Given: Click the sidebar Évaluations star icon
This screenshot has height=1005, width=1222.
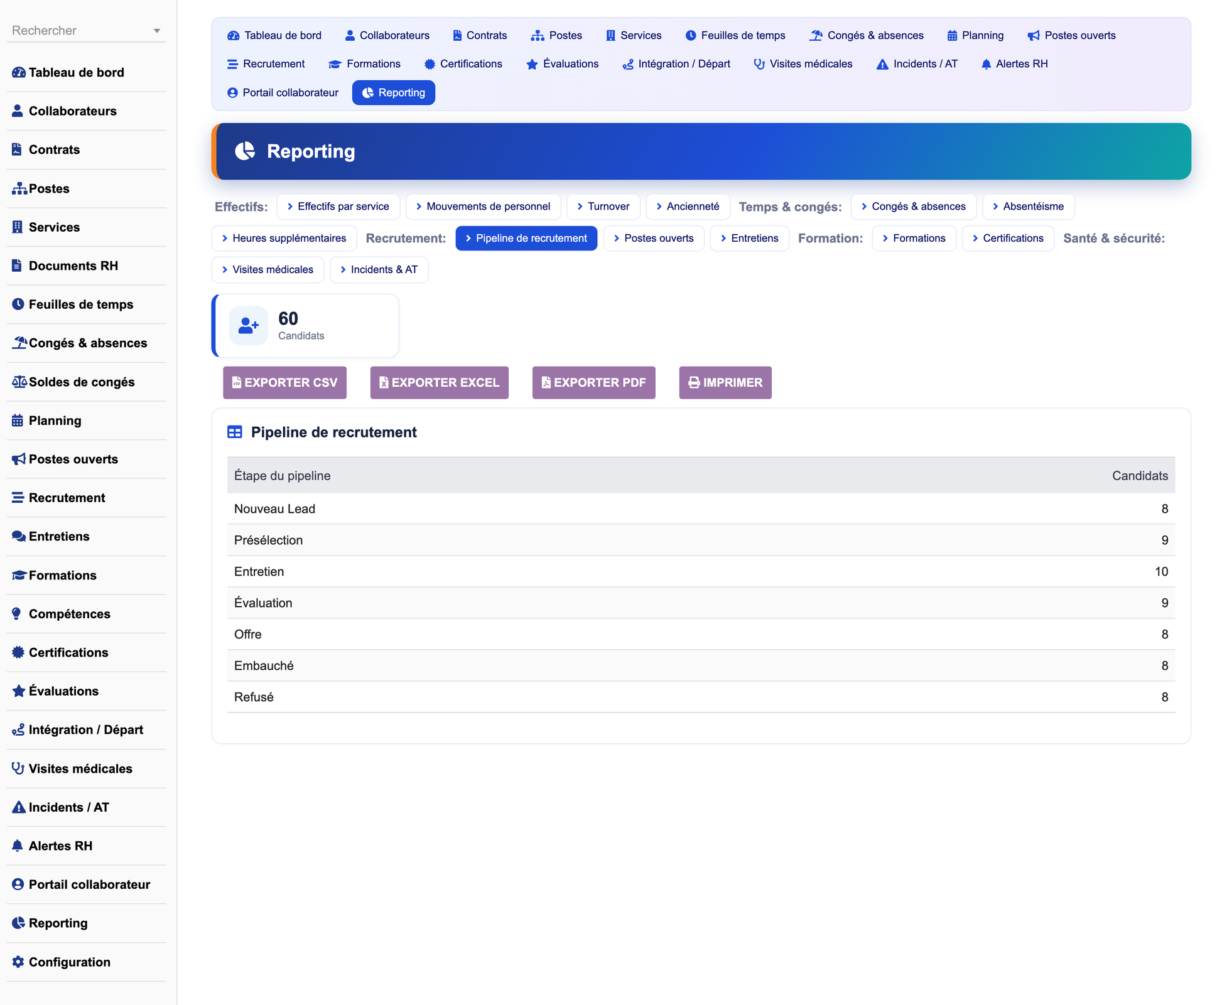Looking at the screenshot, I should pos(19,691).
